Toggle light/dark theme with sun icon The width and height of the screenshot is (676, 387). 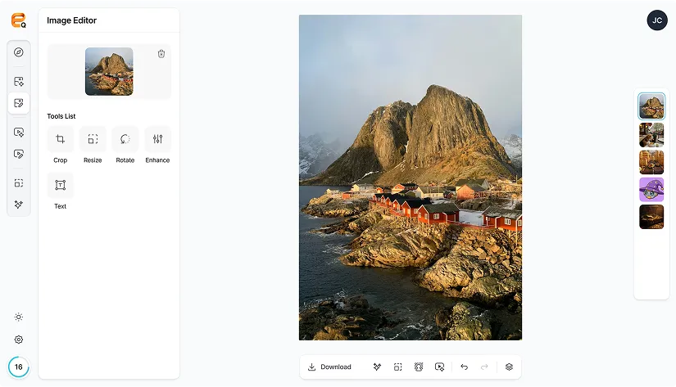click(19, 317)
